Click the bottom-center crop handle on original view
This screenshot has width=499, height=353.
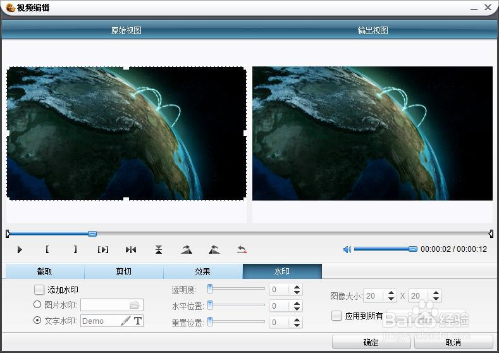(126, 199)
